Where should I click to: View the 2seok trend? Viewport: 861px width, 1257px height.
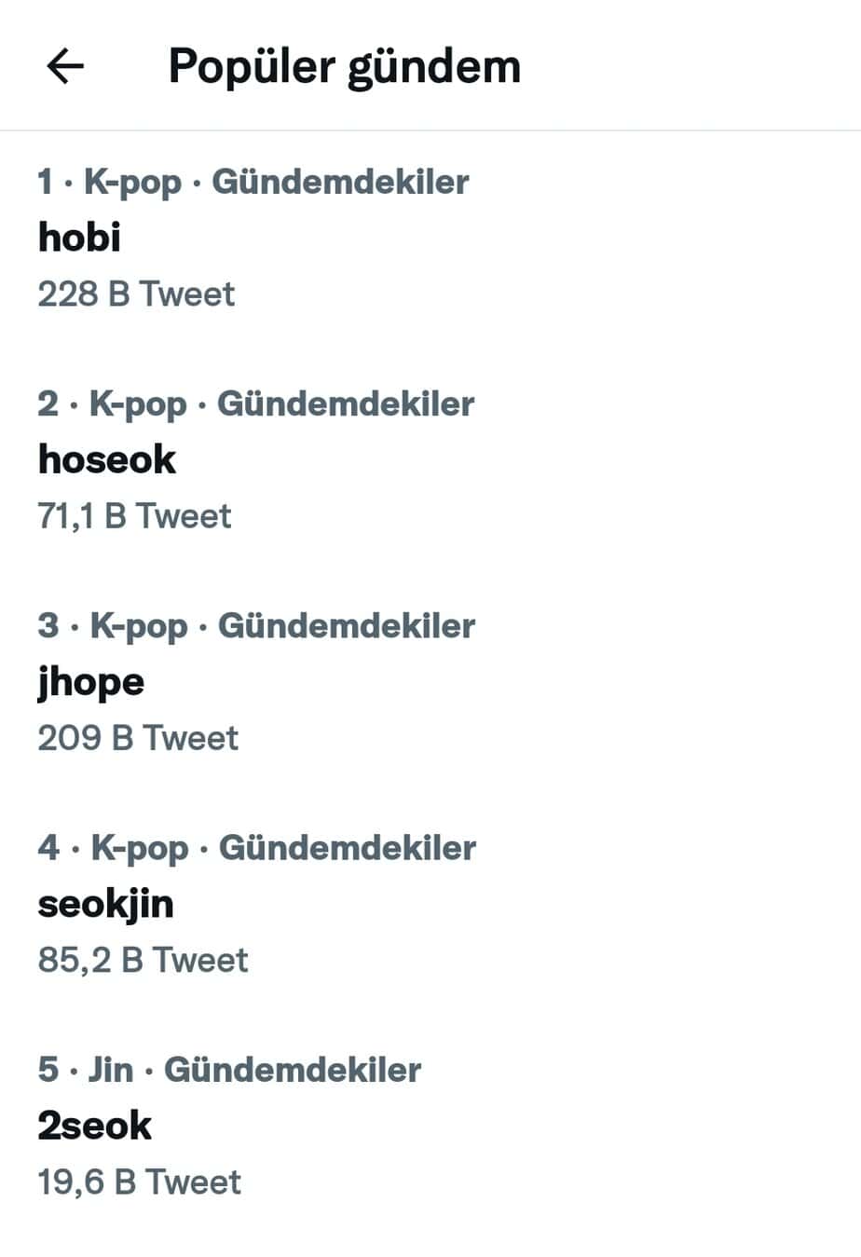coord(94,1126)
